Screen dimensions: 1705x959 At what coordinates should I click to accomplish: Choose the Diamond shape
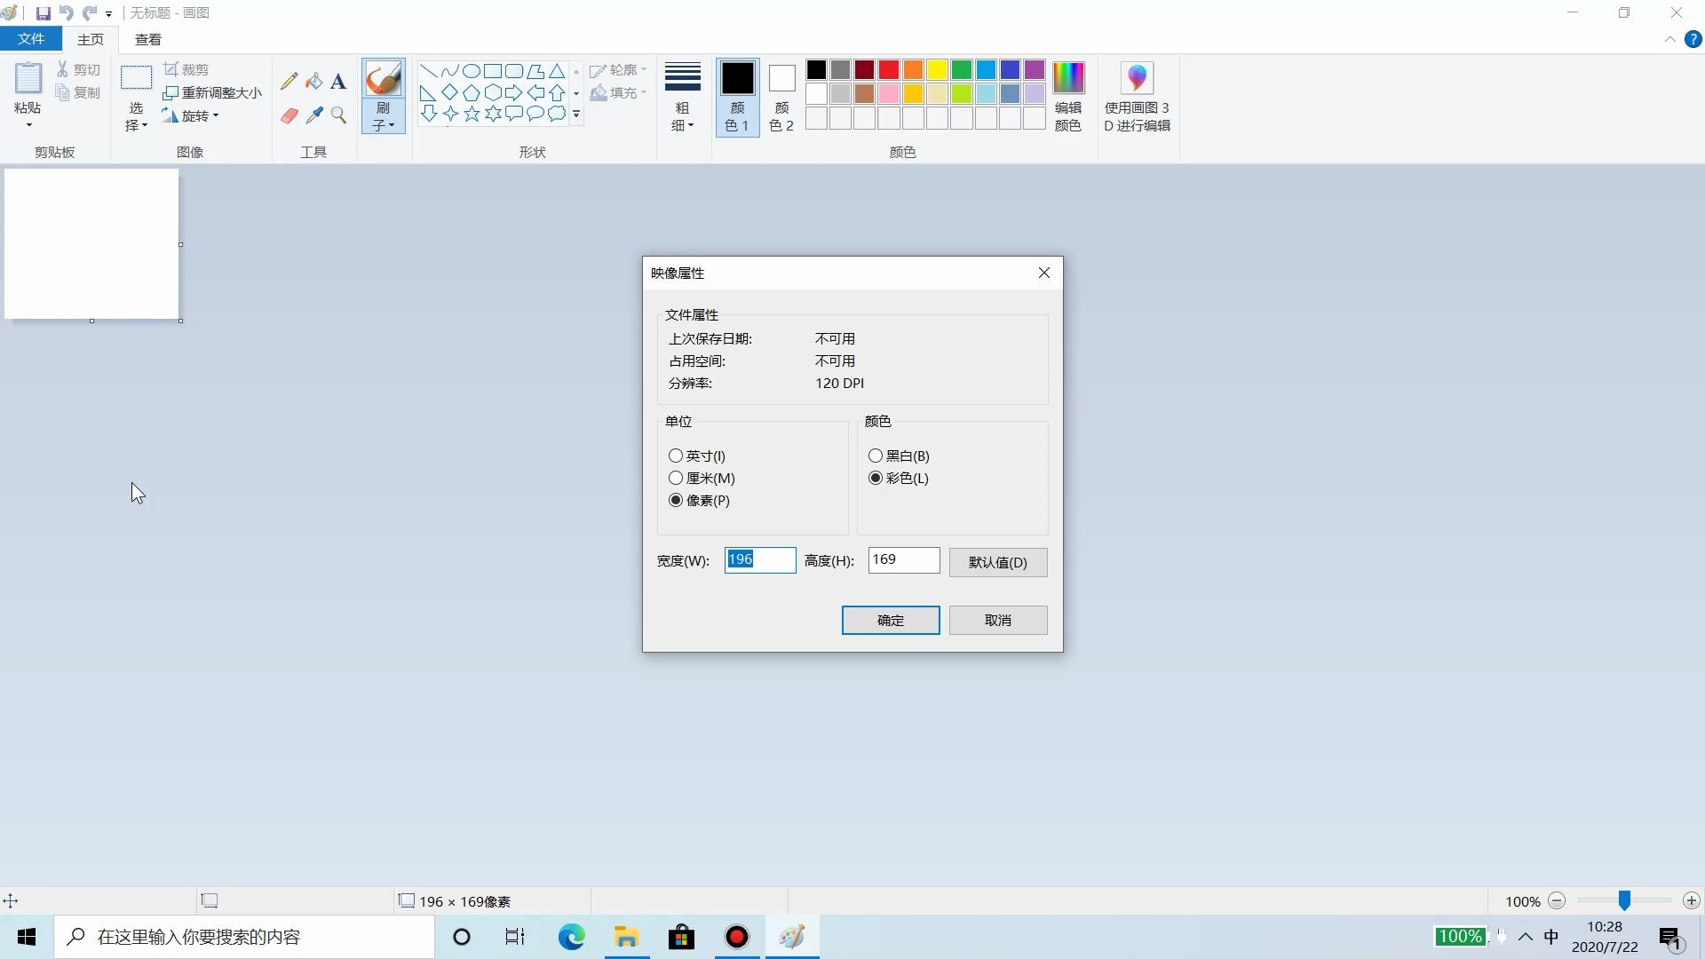tap(450, 92)
